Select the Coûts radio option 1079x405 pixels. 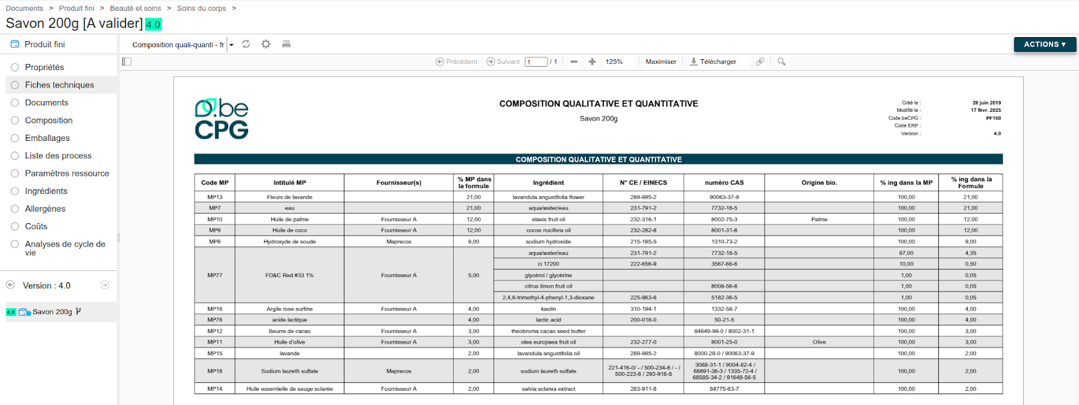coord(15,226)
